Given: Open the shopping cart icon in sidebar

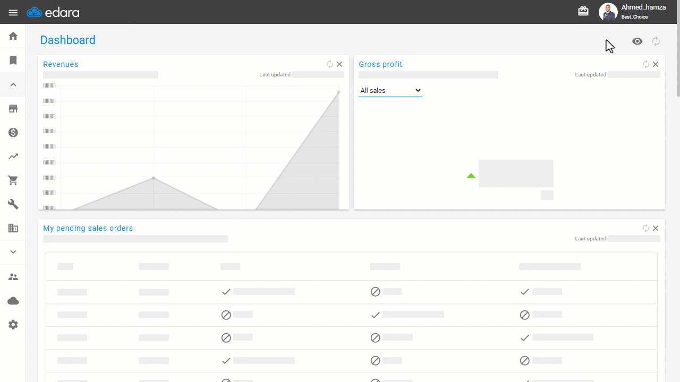Looking at the screenshot, I should 13,180.
